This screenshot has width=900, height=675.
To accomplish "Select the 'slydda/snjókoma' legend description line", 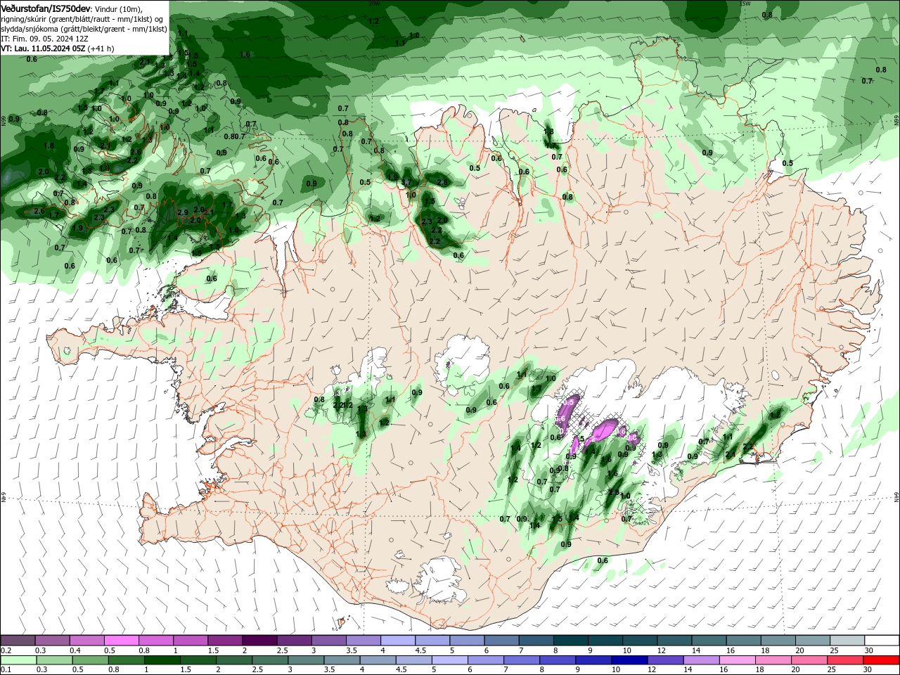I will click(x=84, y=29).
